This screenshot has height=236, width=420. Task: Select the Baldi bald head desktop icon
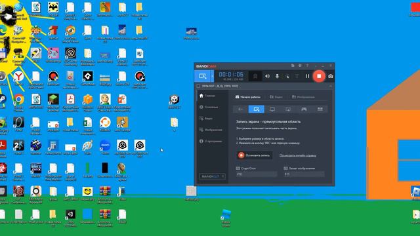point(105,102)
